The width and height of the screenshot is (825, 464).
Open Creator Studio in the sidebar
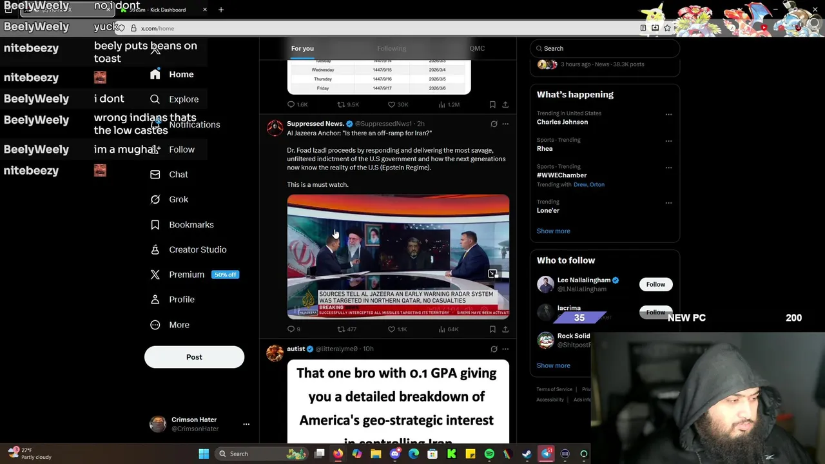tap(188, 250)
